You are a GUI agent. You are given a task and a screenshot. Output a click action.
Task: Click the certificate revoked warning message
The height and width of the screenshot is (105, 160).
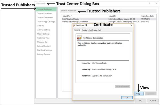click(100, 44)
